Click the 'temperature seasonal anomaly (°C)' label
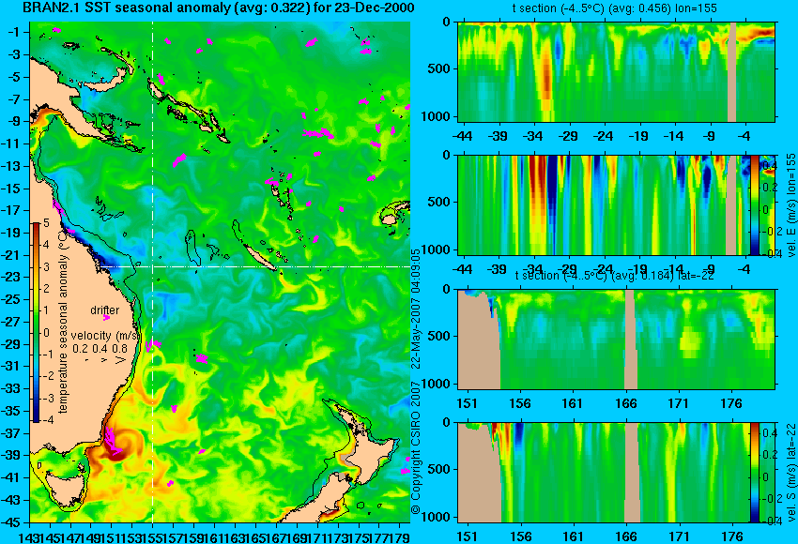The width and height of the screenshot is (798, 544). [63, 324]
